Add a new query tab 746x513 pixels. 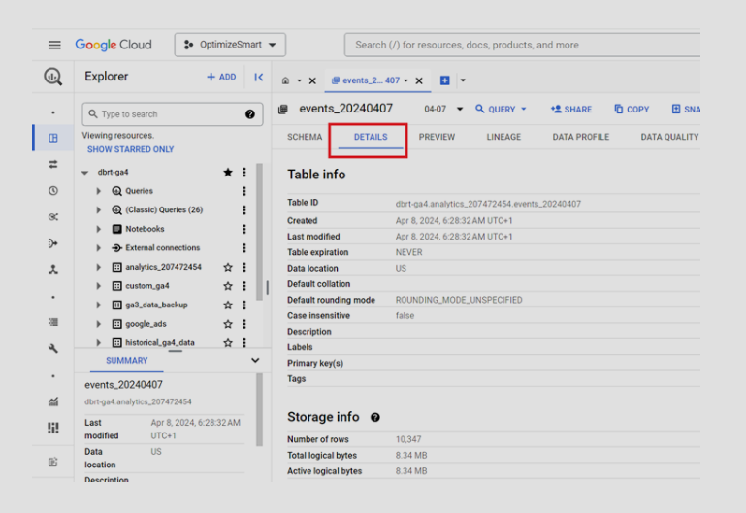[445, 80]
